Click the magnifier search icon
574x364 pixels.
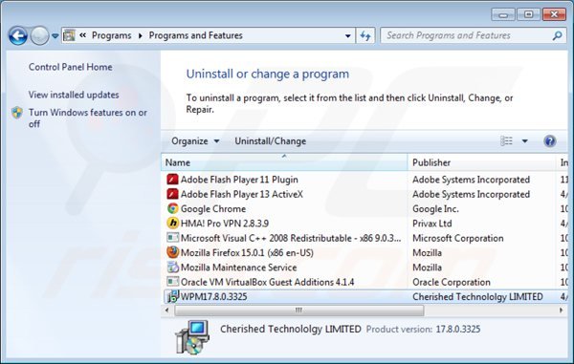pyautogui.click(x=557, y=35)
